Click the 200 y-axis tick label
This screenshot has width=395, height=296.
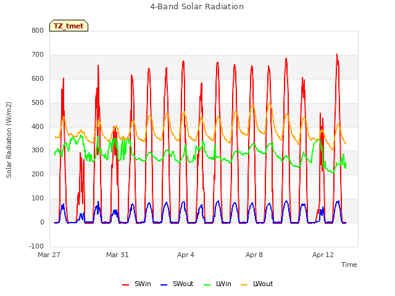(38, 174)
